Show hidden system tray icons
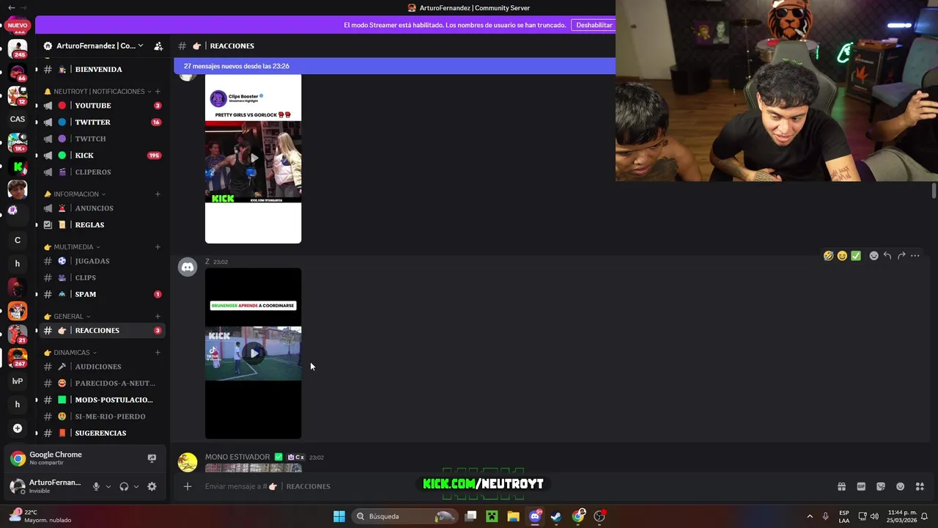 click(x=810, y=516)
